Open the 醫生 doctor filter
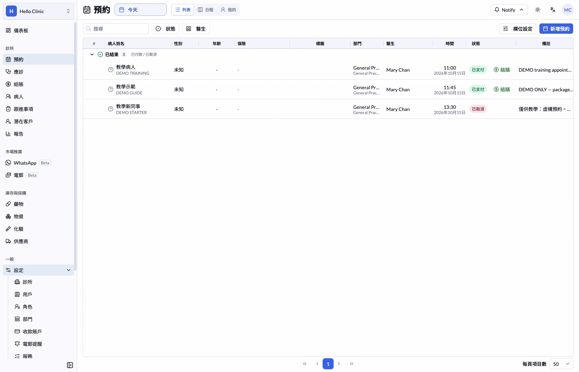Viewport: 579px width, 372px height. pyautogui.click(x=196, y=29)
